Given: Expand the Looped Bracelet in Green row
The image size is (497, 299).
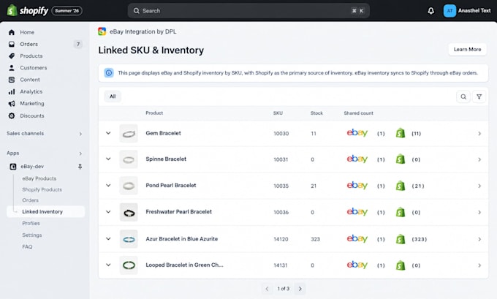Looking at the screenshot, I should pos(108,265).
